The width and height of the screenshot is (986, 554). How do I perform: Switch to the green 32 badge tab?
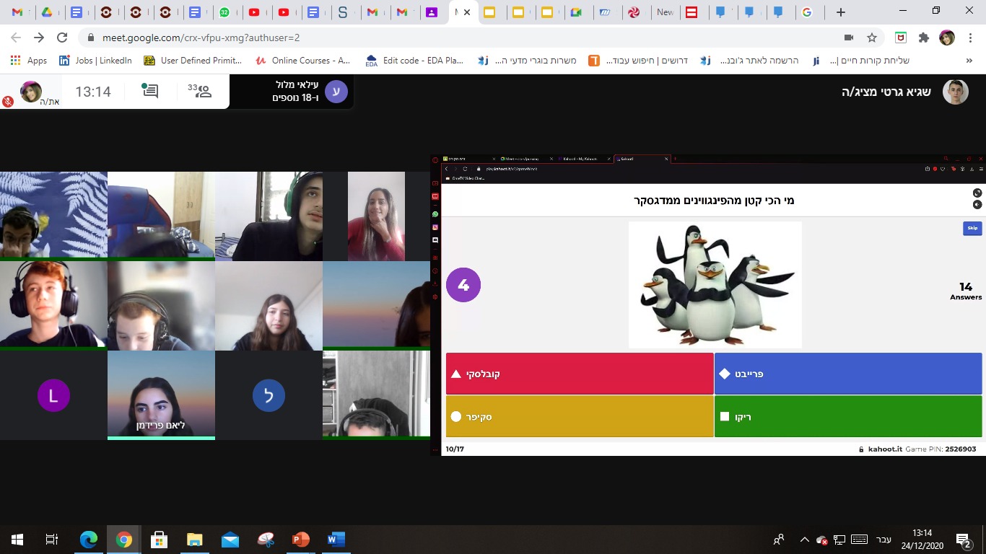coord(225,12)
